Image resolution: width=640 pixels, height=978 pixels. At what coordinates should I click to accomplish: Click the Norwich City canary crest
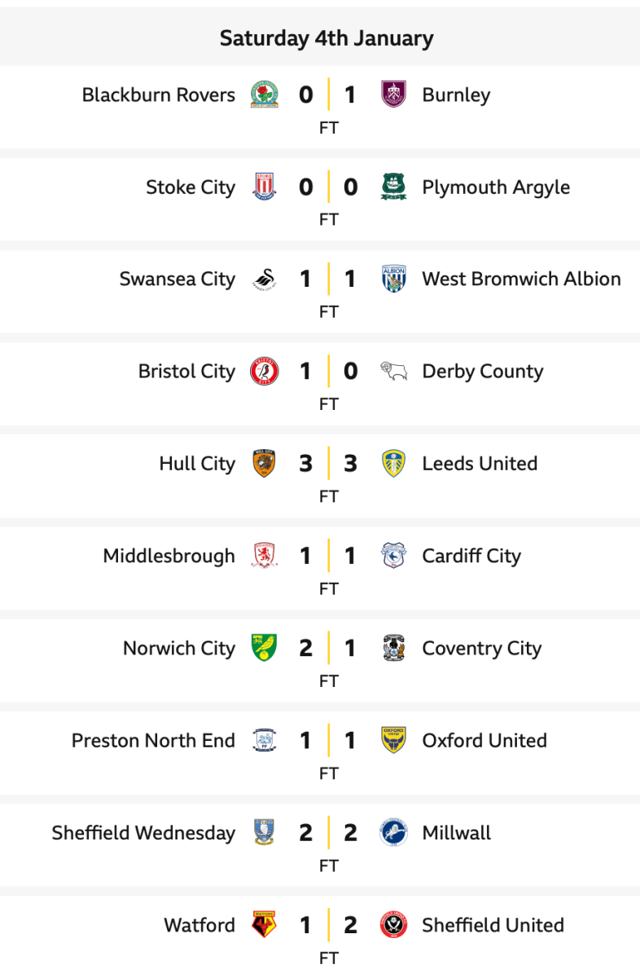pyautogui.click(x=264, y=648)
